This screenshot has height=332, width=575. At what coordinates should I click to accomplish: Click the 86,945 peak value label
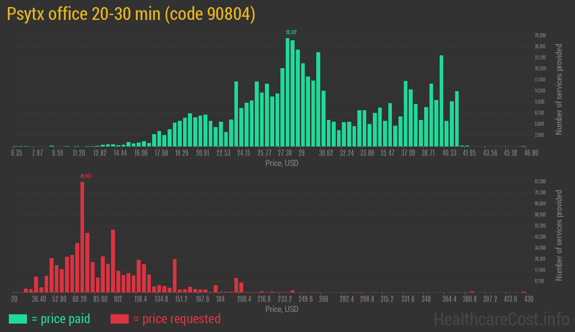[86, 176]
